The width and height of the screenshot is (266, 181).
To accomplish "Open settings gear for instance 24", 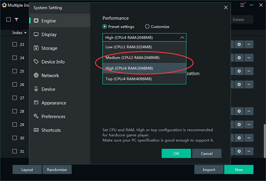I will 239,58.
